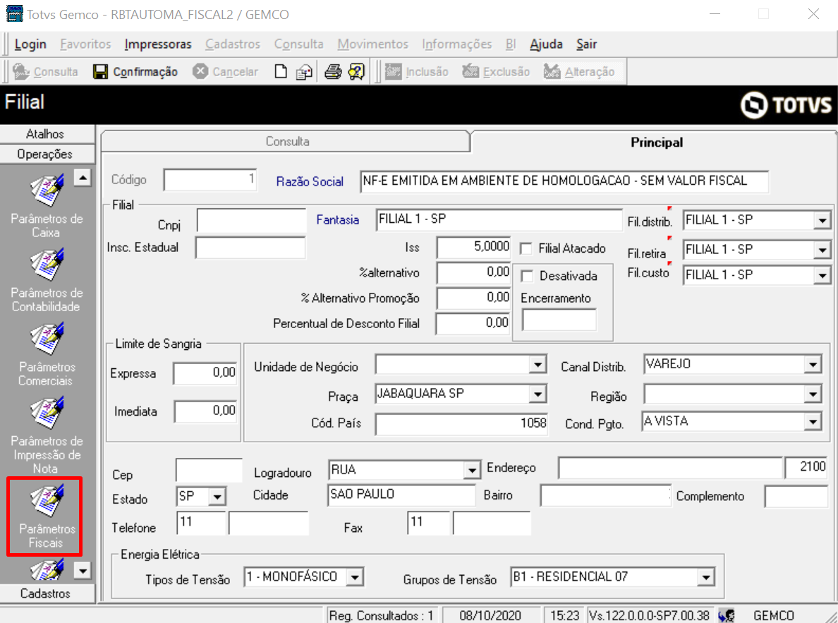Switch to the Consulta tab

[287, 142]
